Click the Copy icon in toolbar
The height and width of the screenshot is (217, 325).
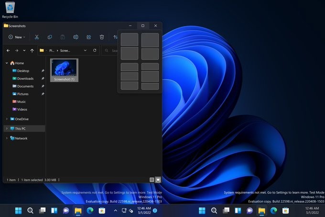click(x=50, y=37)
